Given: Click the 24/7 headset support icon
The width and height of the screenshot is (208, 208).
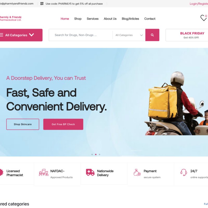Looking at the screenshot, I should (x=184, y=172).
